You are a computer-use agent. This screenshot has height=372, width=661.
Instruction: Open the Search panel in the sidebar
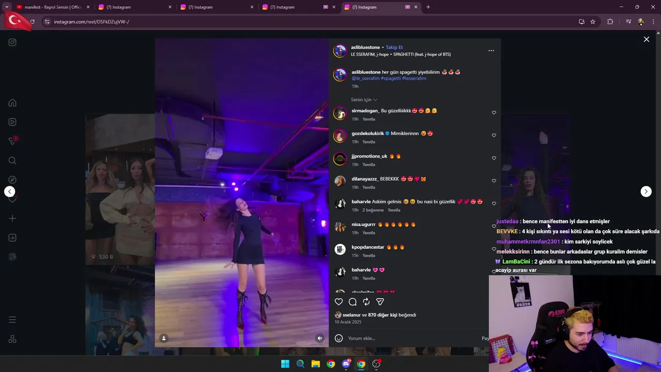pos(12,161)
